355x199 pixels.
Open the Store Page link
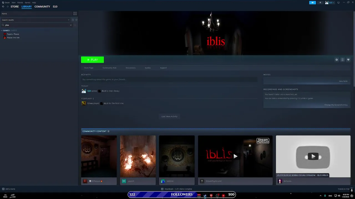[x=89, y=68]
